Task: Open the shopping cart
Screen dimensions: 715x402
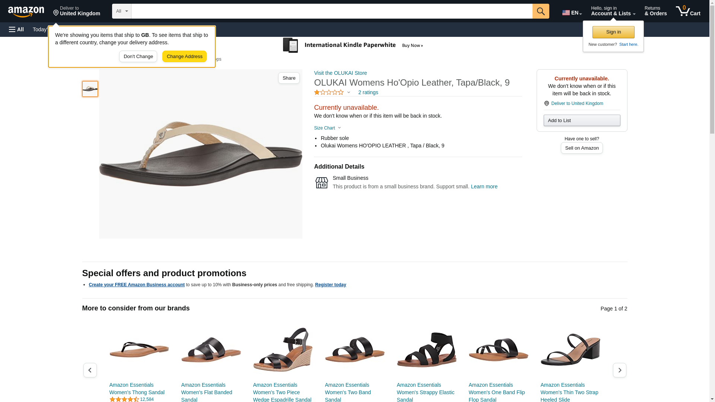Action: (688, 11)
